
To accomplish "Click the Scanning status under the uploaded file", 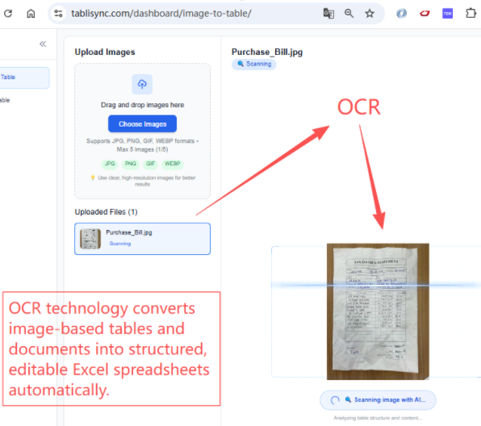I will pos(120,244).
